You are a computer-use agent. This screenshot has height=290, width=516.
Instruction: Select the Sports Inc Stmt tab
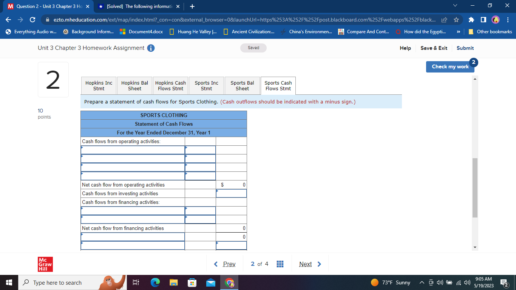tap(206, 86)
